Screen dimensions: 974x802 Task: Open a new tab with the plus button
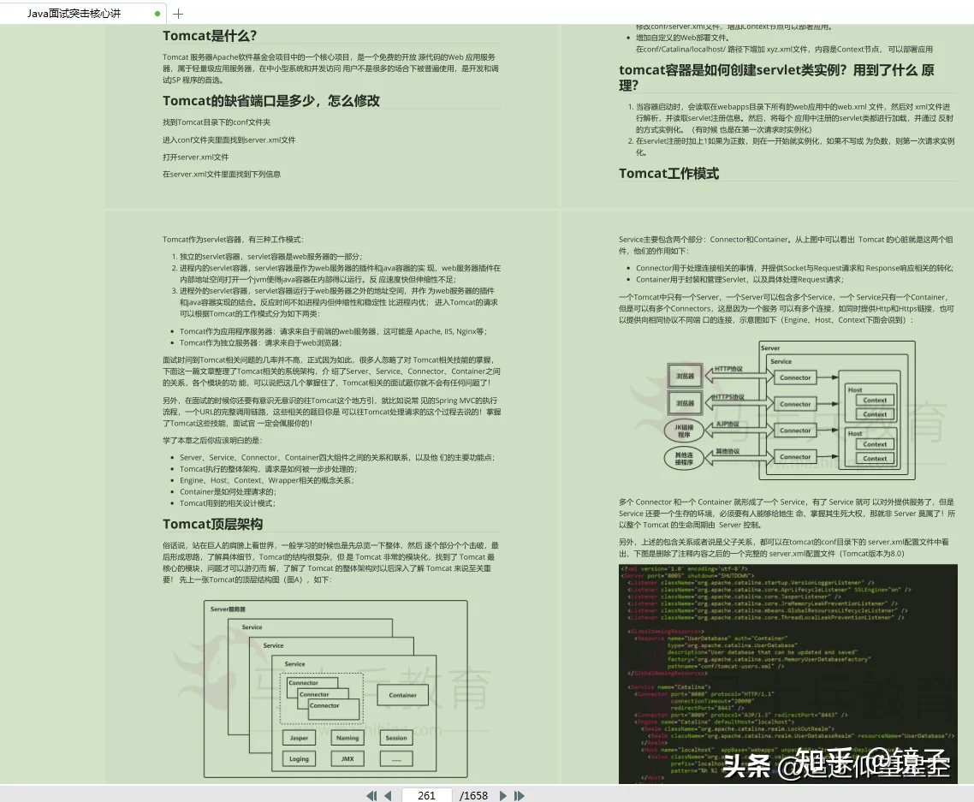click(178, 14)
